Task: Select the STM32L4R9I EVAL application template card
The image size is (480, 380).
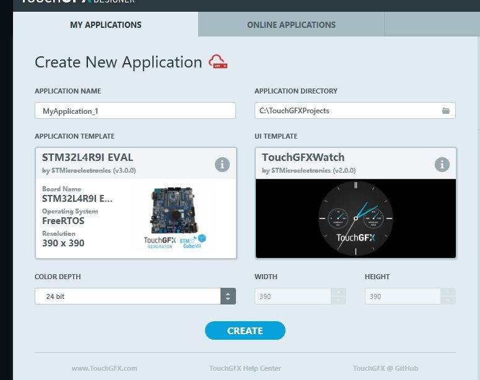Action: [x=136, y=203]
